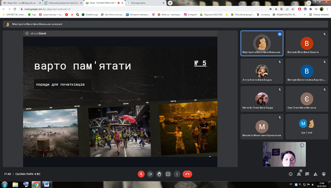This screenshot has width=331, height=188.
Task: Open the three-dot more options menu
Action: pos(177,174)
